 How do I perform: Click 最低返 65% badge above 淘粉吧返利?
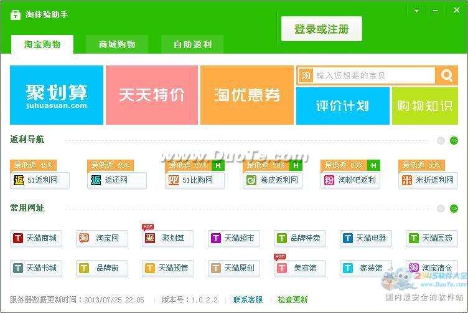pos(344,165)
